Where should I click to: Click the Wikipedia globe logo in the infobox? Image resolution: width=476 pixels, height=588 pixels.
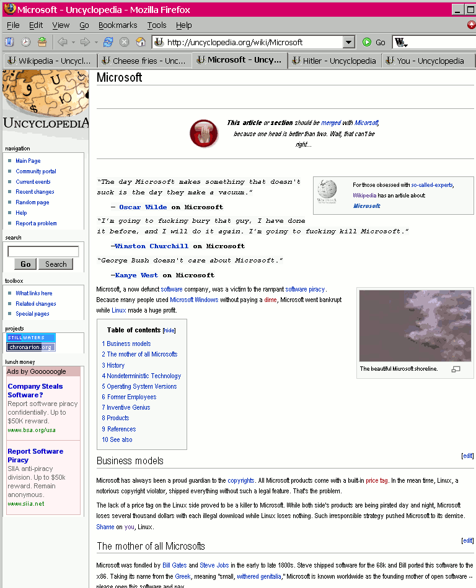327,191
